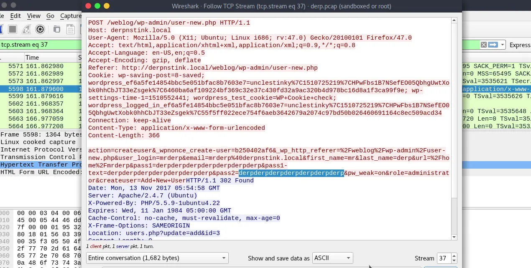Select HTML Form URL Encoded details row
Viewport: 531px width, 268px height.
(41, 172)
